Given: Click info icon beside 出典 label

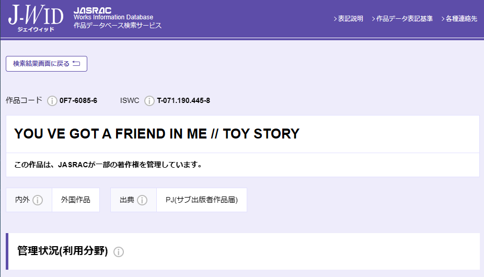Looking at the screenshot, I should coord(142,200).
